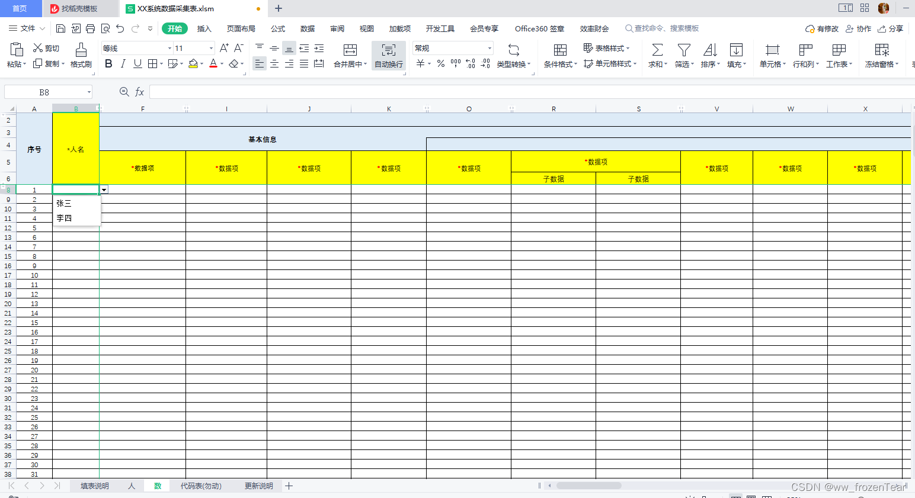Image resolution: width=915 pixels, height=498 pixels.
Task: Click the 分享 share button
Action: coord(891,28)
